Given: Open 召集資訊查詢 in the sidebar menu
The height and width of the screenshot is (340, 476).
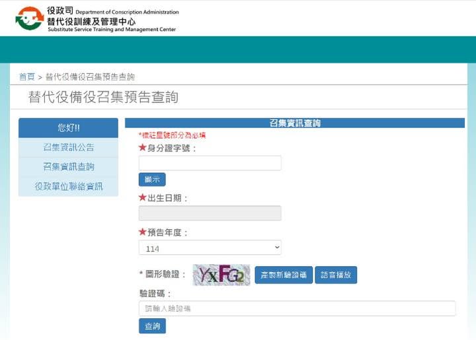Looking at the screenshot, I should point(68,166).
